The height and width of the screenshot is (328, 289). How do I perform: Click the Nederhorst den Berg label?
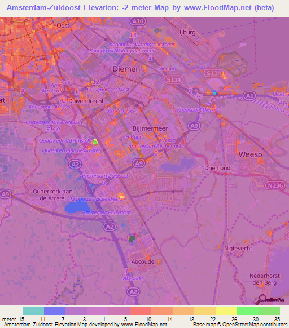[x=265, y=280]
